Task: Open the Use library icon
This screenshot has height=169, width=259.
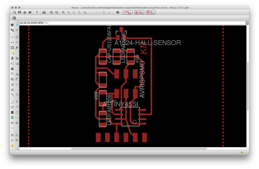Action: tap(44, 12)
